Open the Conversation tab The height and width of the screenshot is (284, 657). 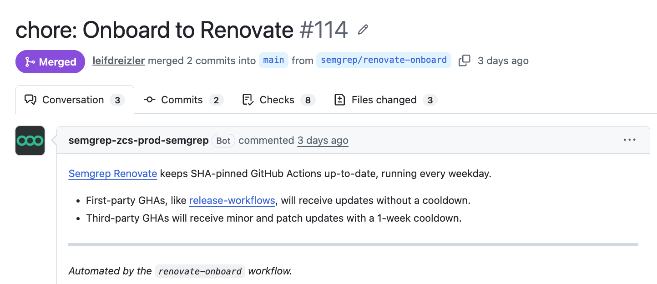[75, 100]
